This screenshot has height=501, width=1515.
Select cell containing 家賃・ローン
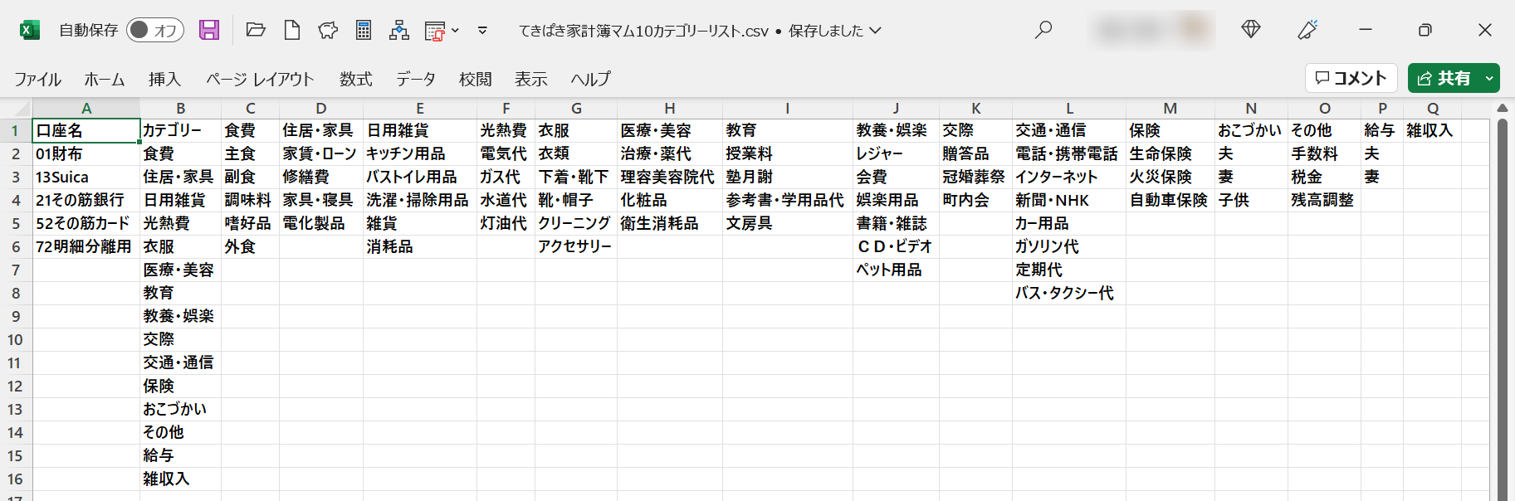point(321,154)
